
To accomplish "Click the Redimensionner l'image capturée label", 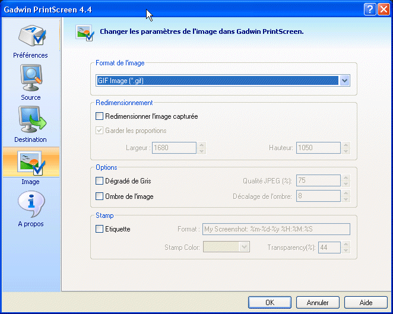I will [x=151, y=116].
